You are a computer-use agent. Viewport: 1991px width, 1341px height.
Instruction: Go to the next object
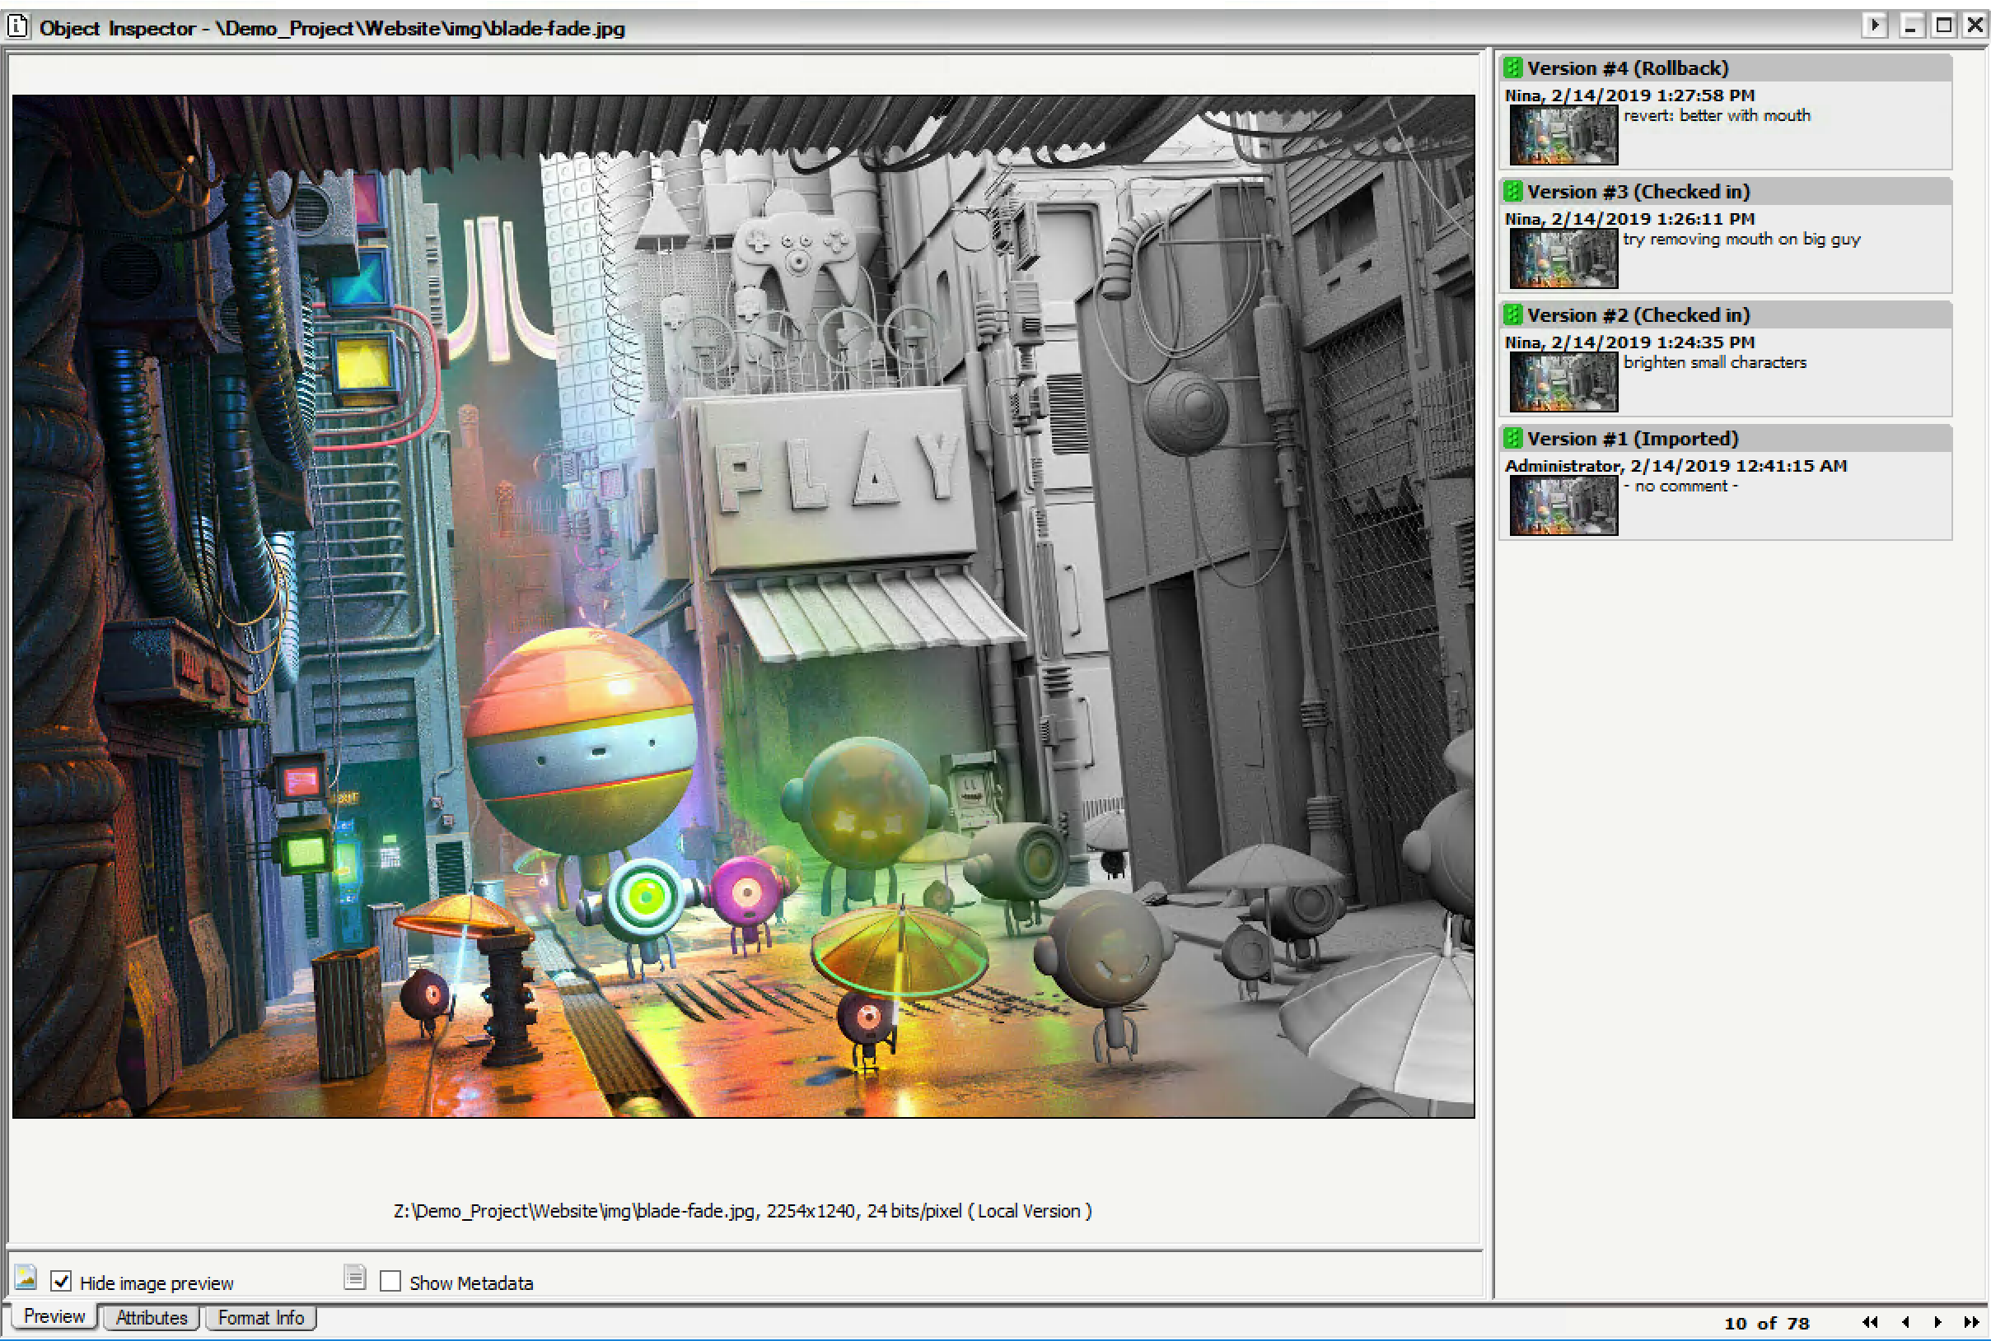[x=1938, y=1322]
